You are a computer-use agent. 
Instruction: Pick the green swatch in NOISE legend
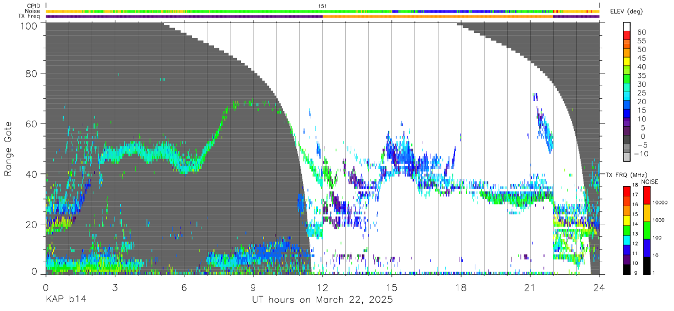[647, 230]
